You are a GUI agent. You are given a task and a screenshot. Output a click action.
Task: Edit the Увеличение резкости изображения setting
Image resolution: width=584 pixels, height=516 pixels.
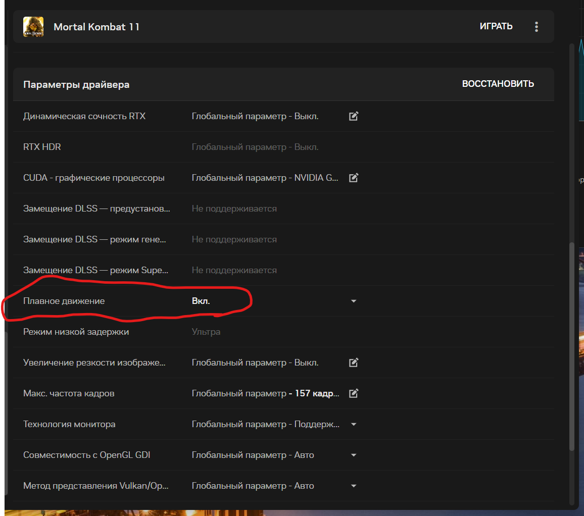(x=354, y=362)
